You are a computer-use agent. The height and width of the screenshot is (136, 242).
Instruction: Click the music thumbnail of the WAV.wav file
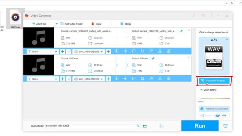(39, 65)
